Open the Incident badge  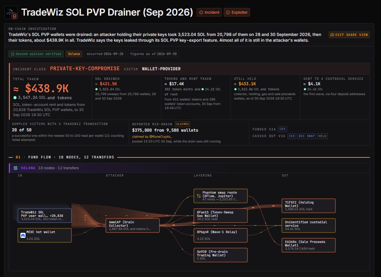209,12
